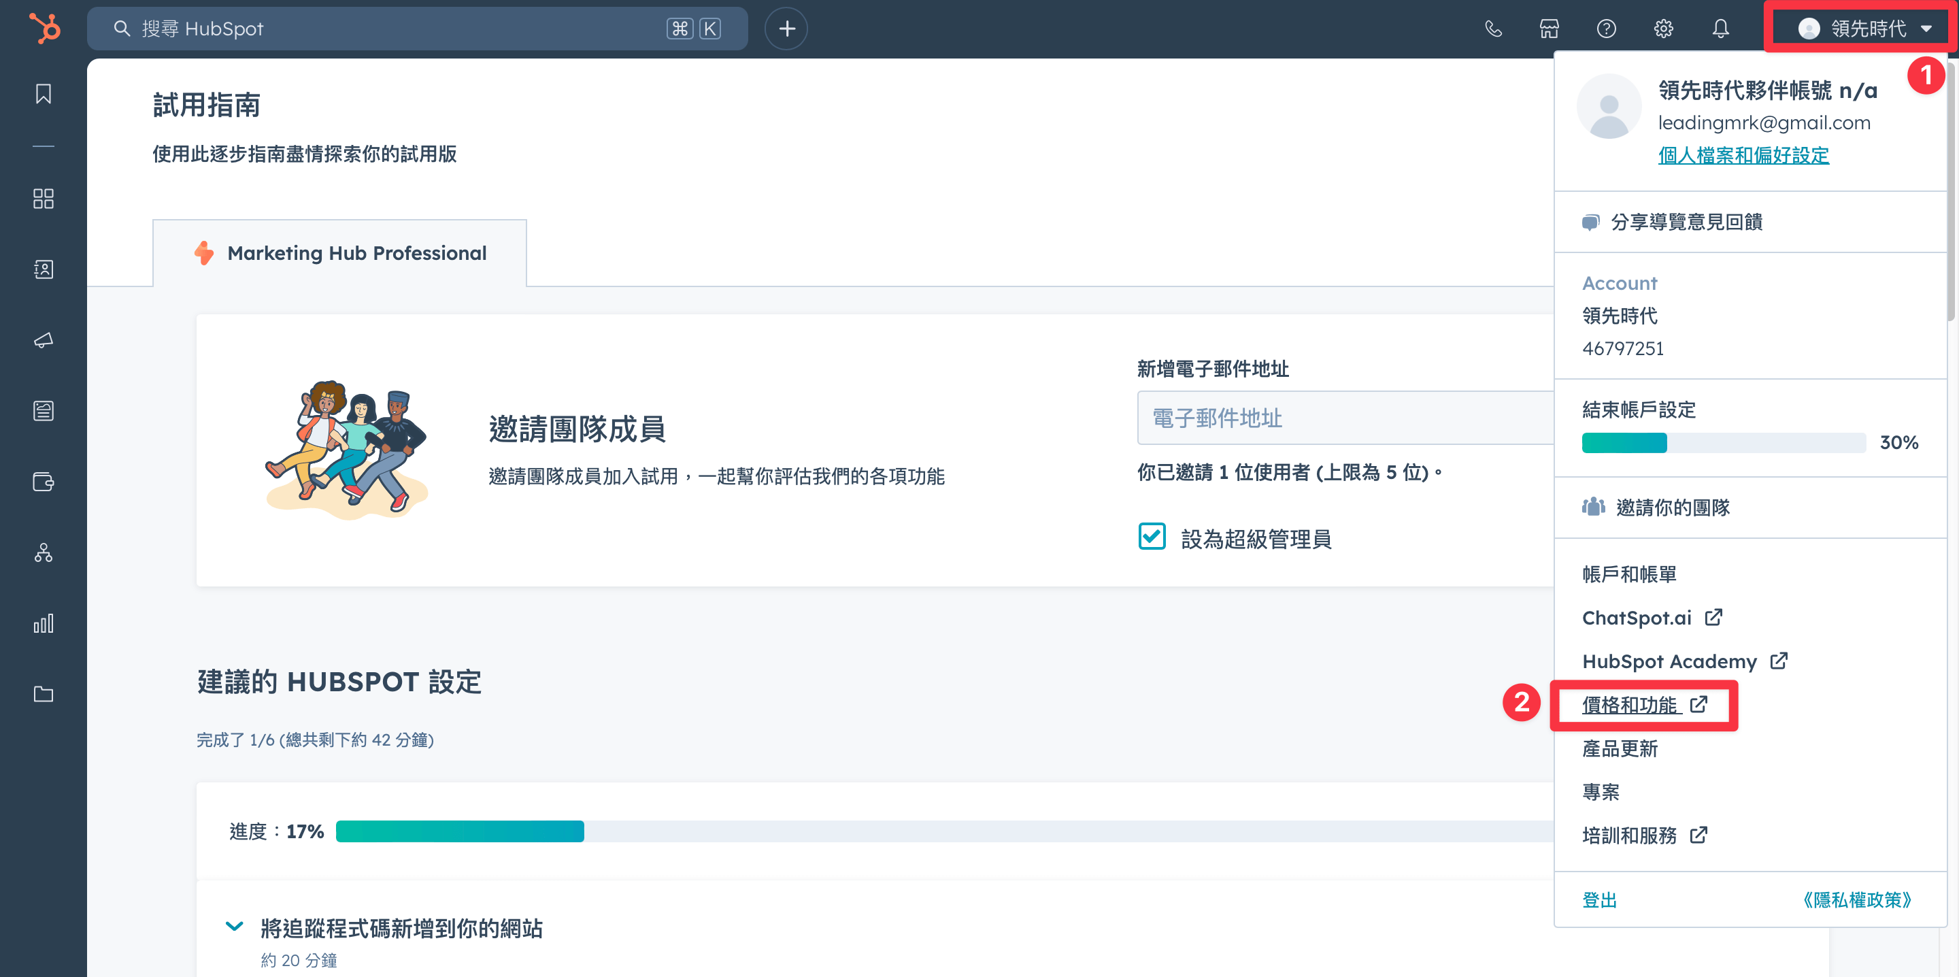Click the 領先時代 account name under Account
The width and height of the screenshot is (1959, 977).
1620,315
